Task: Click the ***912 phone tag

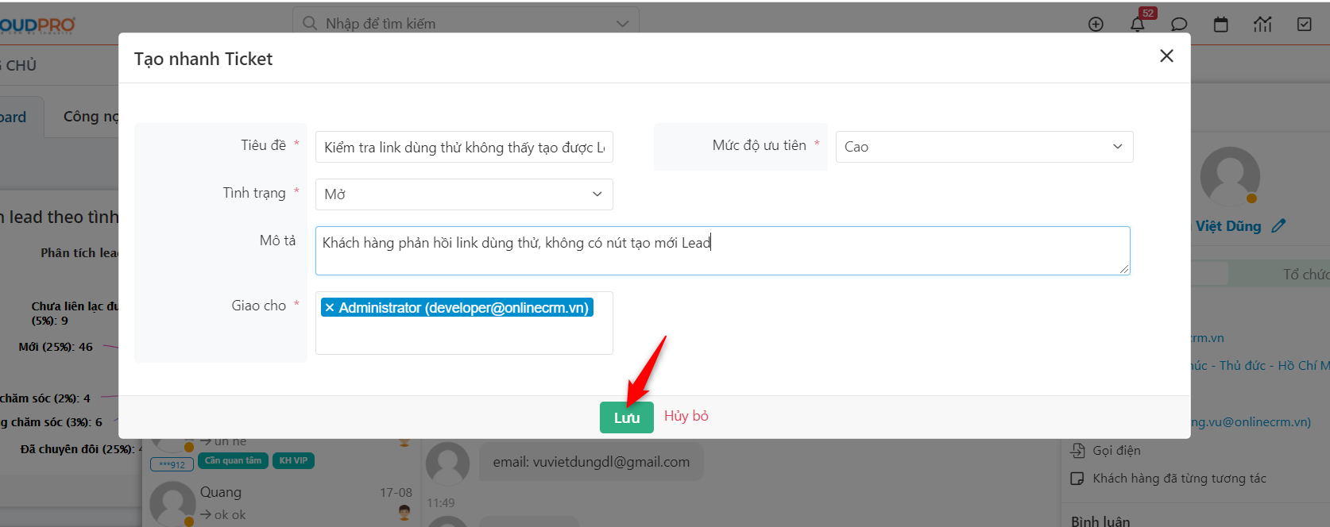Action: click(172, 465)
